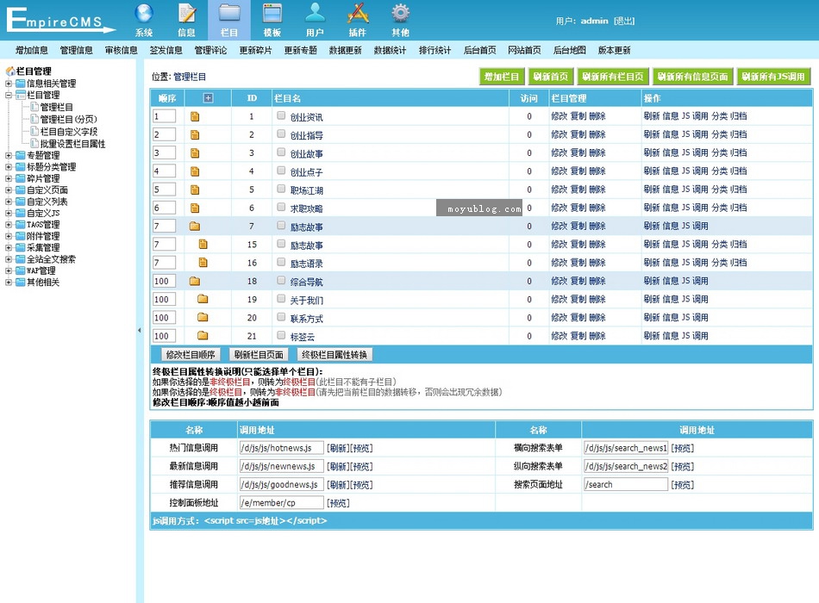Check the 综合导航 checkbox

[281, 280]
